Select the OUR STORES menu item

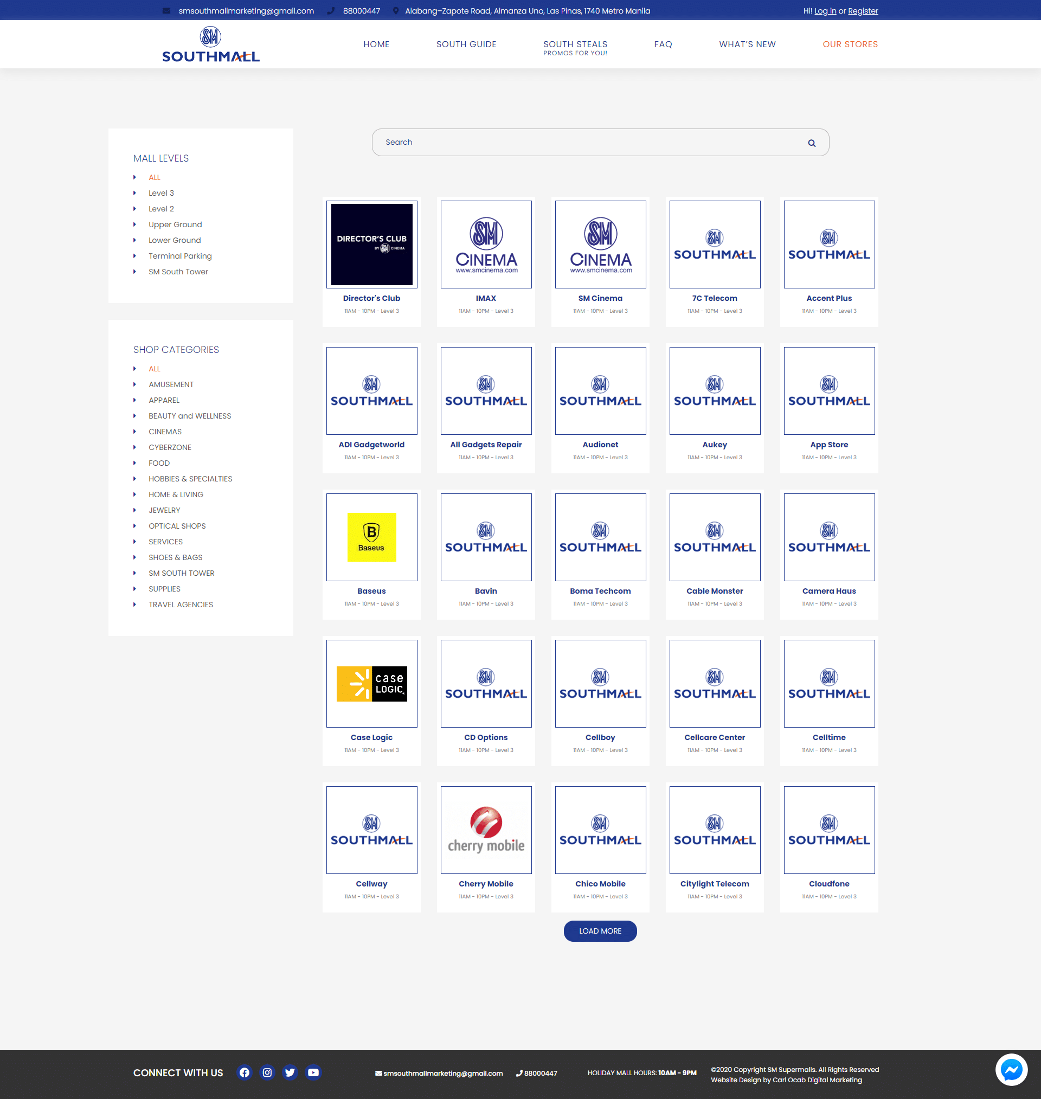[x=850, y=44]
